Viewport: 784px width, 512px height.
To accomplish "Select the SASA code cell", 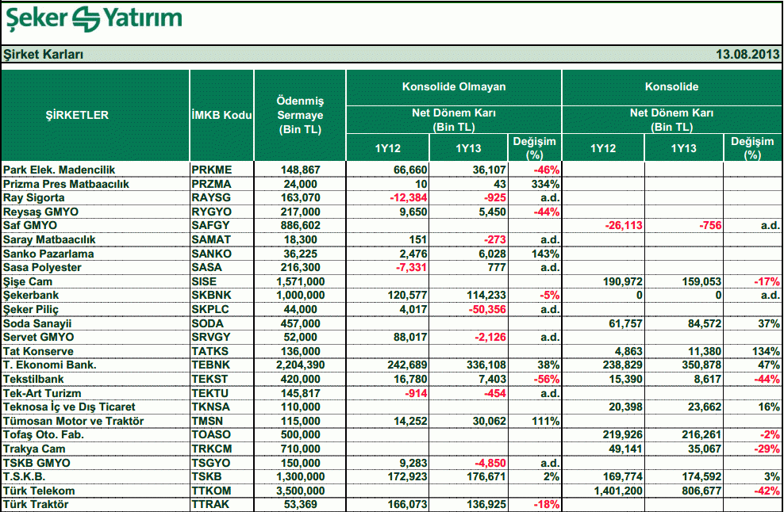I will pyautogui.click(x=206, y=267).
